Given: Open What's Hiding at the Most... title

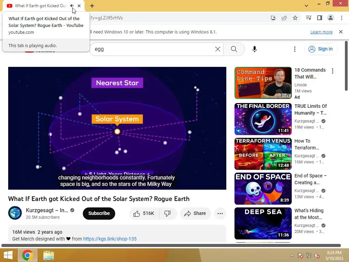Looking at the screenshot, I should (x=309, y=214).
